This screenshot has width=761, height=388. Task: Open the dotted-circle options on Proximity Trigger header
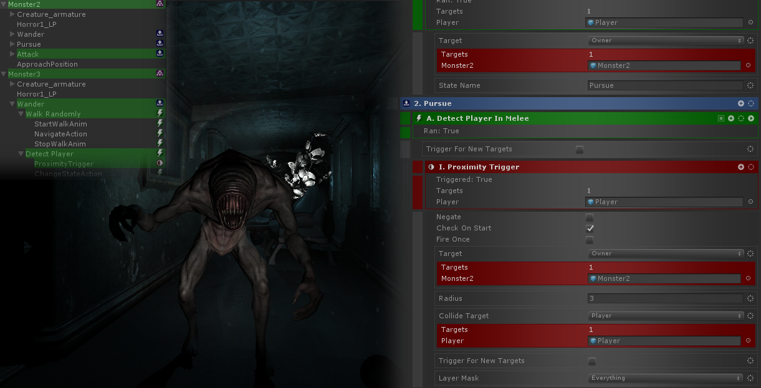[751, 167]
